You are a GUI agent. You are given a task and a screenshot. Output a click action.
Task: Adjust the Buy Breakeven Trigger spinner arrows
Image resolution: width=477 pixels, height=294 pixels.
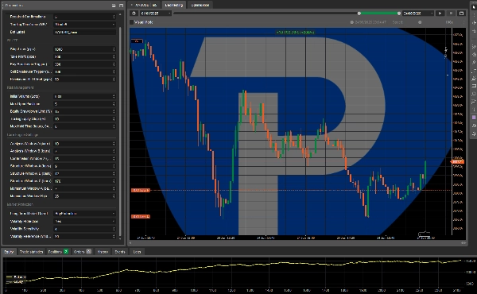(x=114, y=64)
